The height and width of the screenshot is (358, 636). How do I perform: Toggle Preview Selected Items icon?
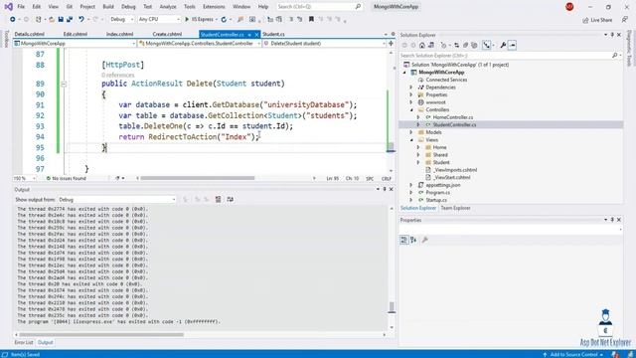tap(513, 45)
